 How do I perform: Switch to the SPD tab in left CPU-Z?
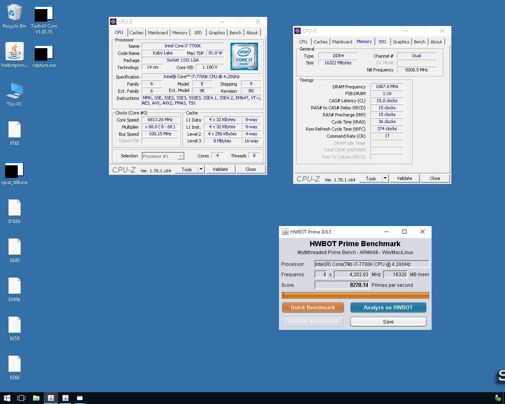[198, 33]
